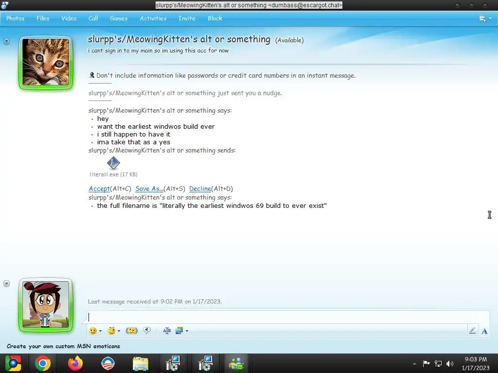Open Messenger taskbar icon
498x373 pixels.
[236, 363]
